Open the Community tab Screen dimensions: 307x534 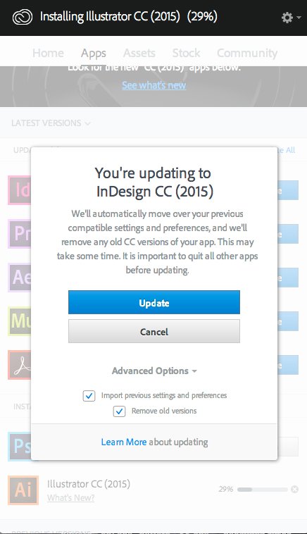point(247,53)
